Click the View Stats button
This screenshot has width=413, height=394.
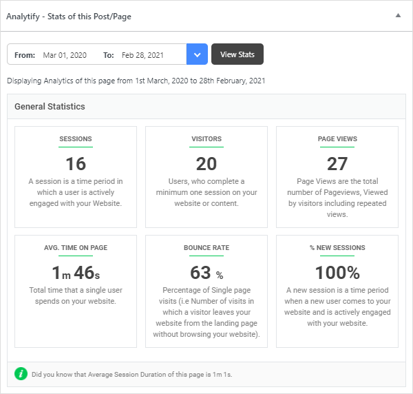click(x=237, y=54)
